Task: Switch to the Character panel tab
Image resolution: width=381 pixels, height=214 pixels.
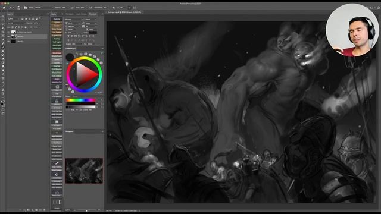Action: click(x=93, y=14)
